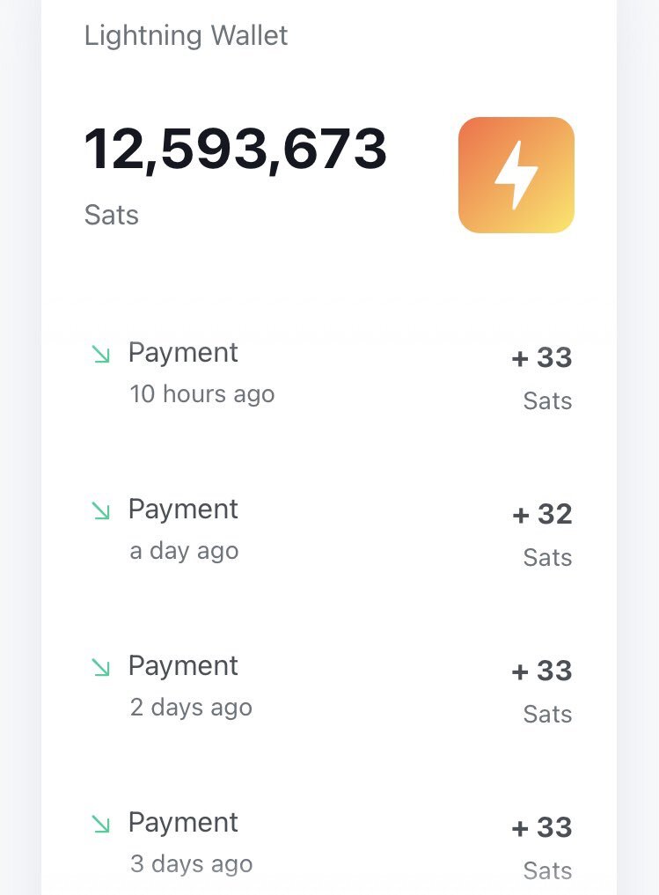659x895 pixels.
Task: Click incoming arrow on a day ago payment
Action: pyautogui.click(x=101, y=510)
